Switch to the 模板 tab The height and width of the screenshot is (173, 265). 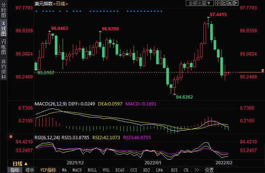[30, 170]
